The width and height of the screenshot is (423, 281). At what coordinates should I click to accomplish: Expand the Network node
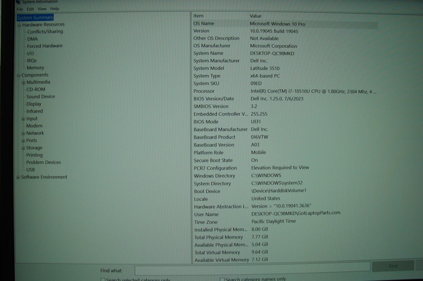point(23,134)
